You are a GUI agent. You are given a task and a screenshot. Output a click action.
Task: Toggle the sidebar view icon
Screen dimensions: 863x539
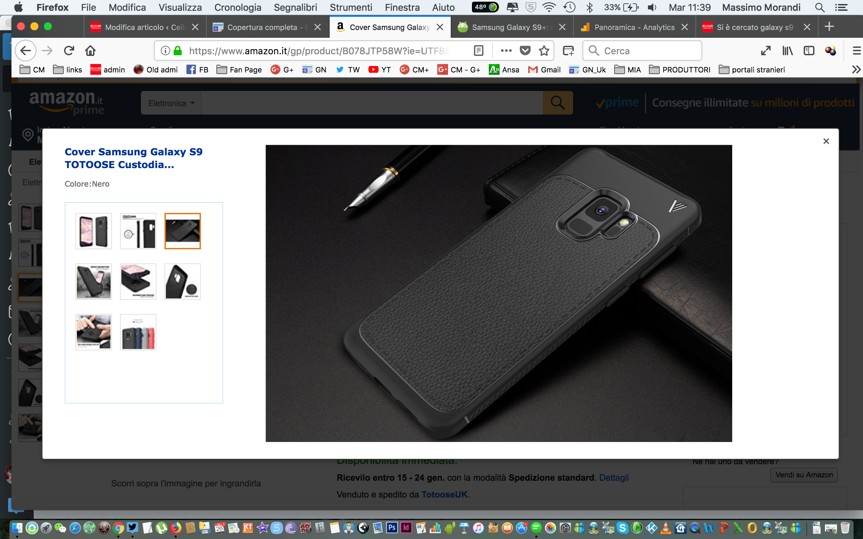(808, 51)
